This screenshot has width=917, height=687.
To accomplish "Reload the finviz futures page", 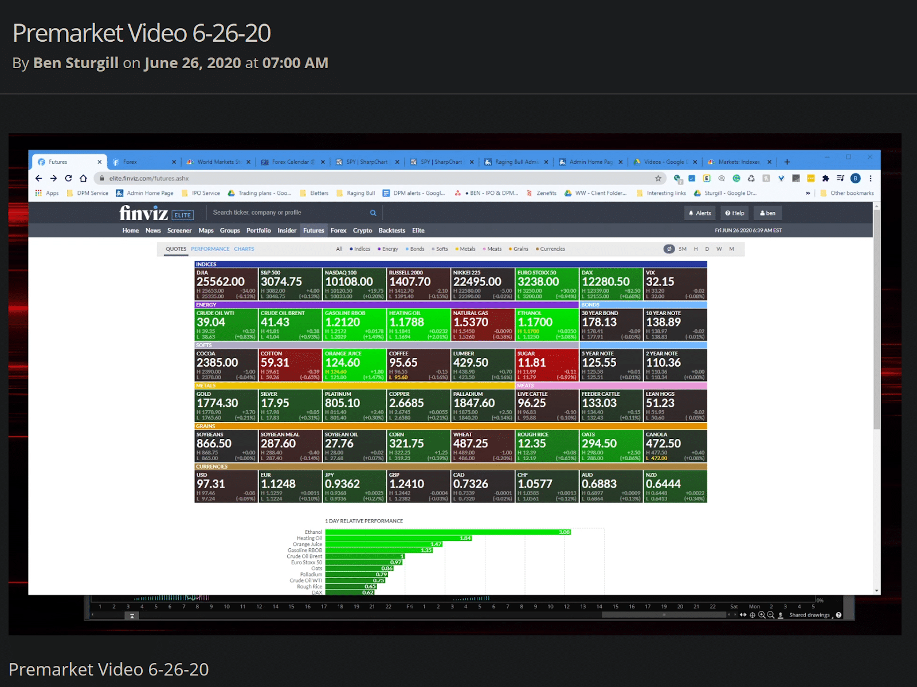I will tap(68, 178).
